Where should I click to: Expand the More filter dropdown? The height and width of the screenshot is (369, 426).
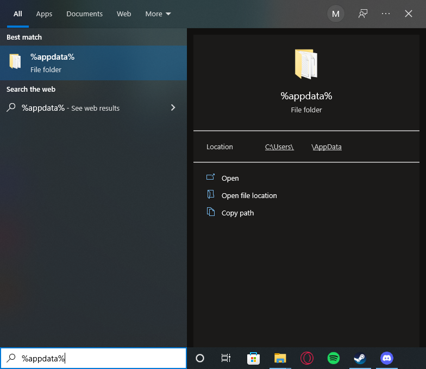[x=158, y=14]
